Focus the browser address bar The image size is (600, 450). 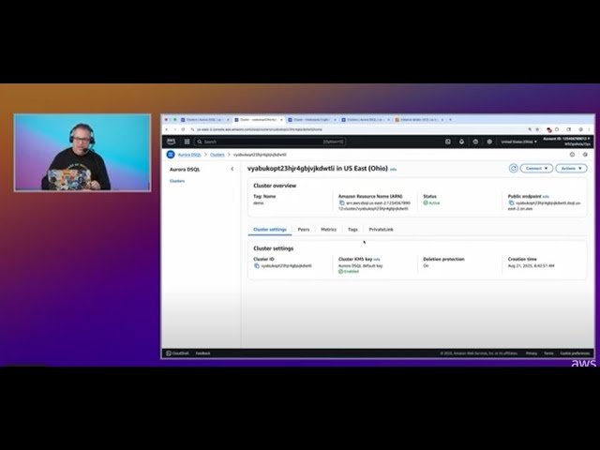coord(358,129)
